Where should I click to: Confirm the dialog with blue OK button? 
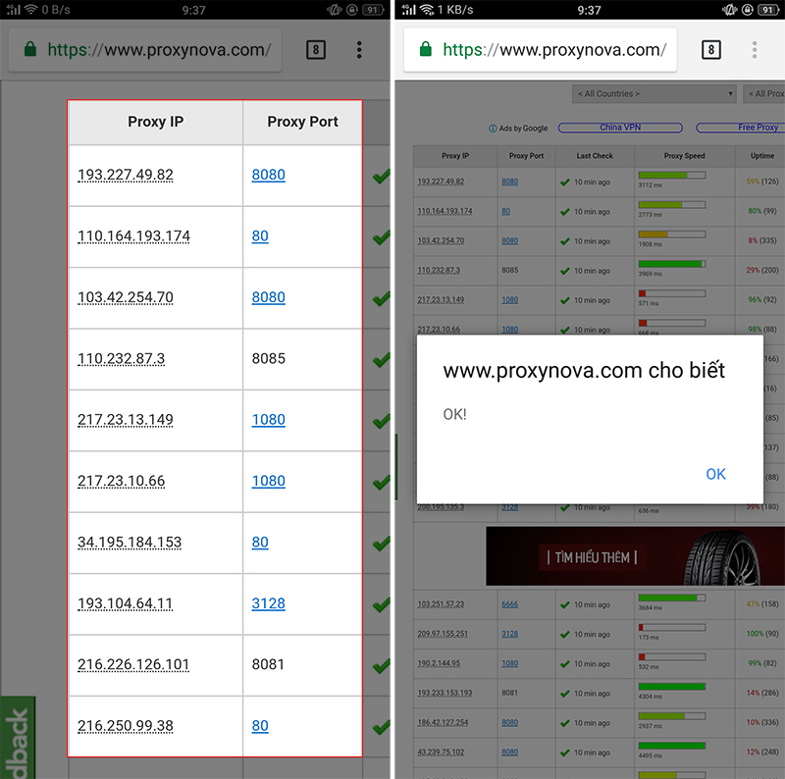click(x=715, y=474)
